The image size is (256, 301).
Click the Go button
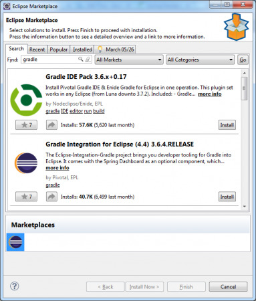(243, 60)
